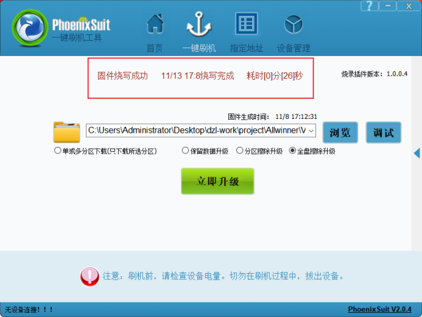This screenshot has height=317, width=422.
Task: Minimize the PhoenixSuit window
Action: [x=387, y=6]
